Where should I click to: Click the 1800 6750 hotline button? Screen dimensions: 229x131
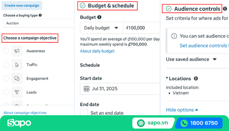[199, 123]
